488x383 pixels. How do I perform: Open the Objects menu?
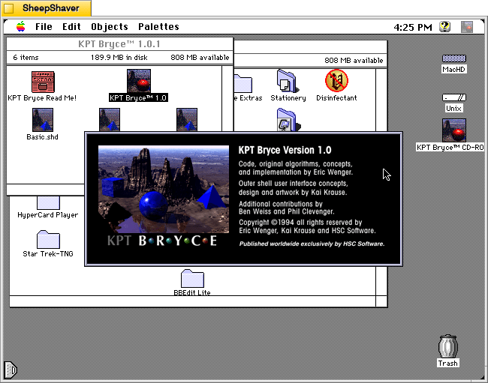pos(110,27)
